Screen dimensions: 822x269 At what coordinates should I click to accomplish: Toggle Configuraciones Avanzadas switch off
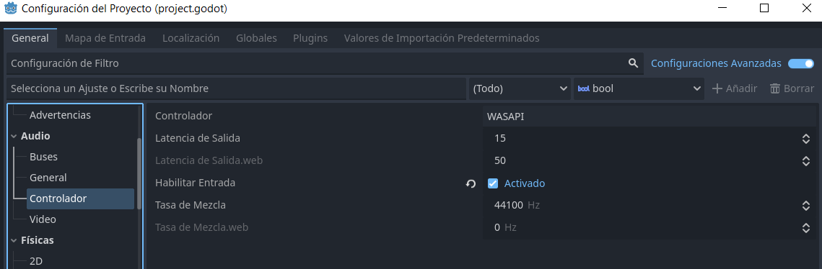tap(800, 63)
